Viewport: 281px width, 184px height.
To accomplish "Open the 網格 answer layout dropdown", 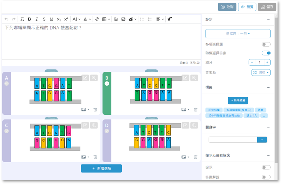I will tap(261, 72).
